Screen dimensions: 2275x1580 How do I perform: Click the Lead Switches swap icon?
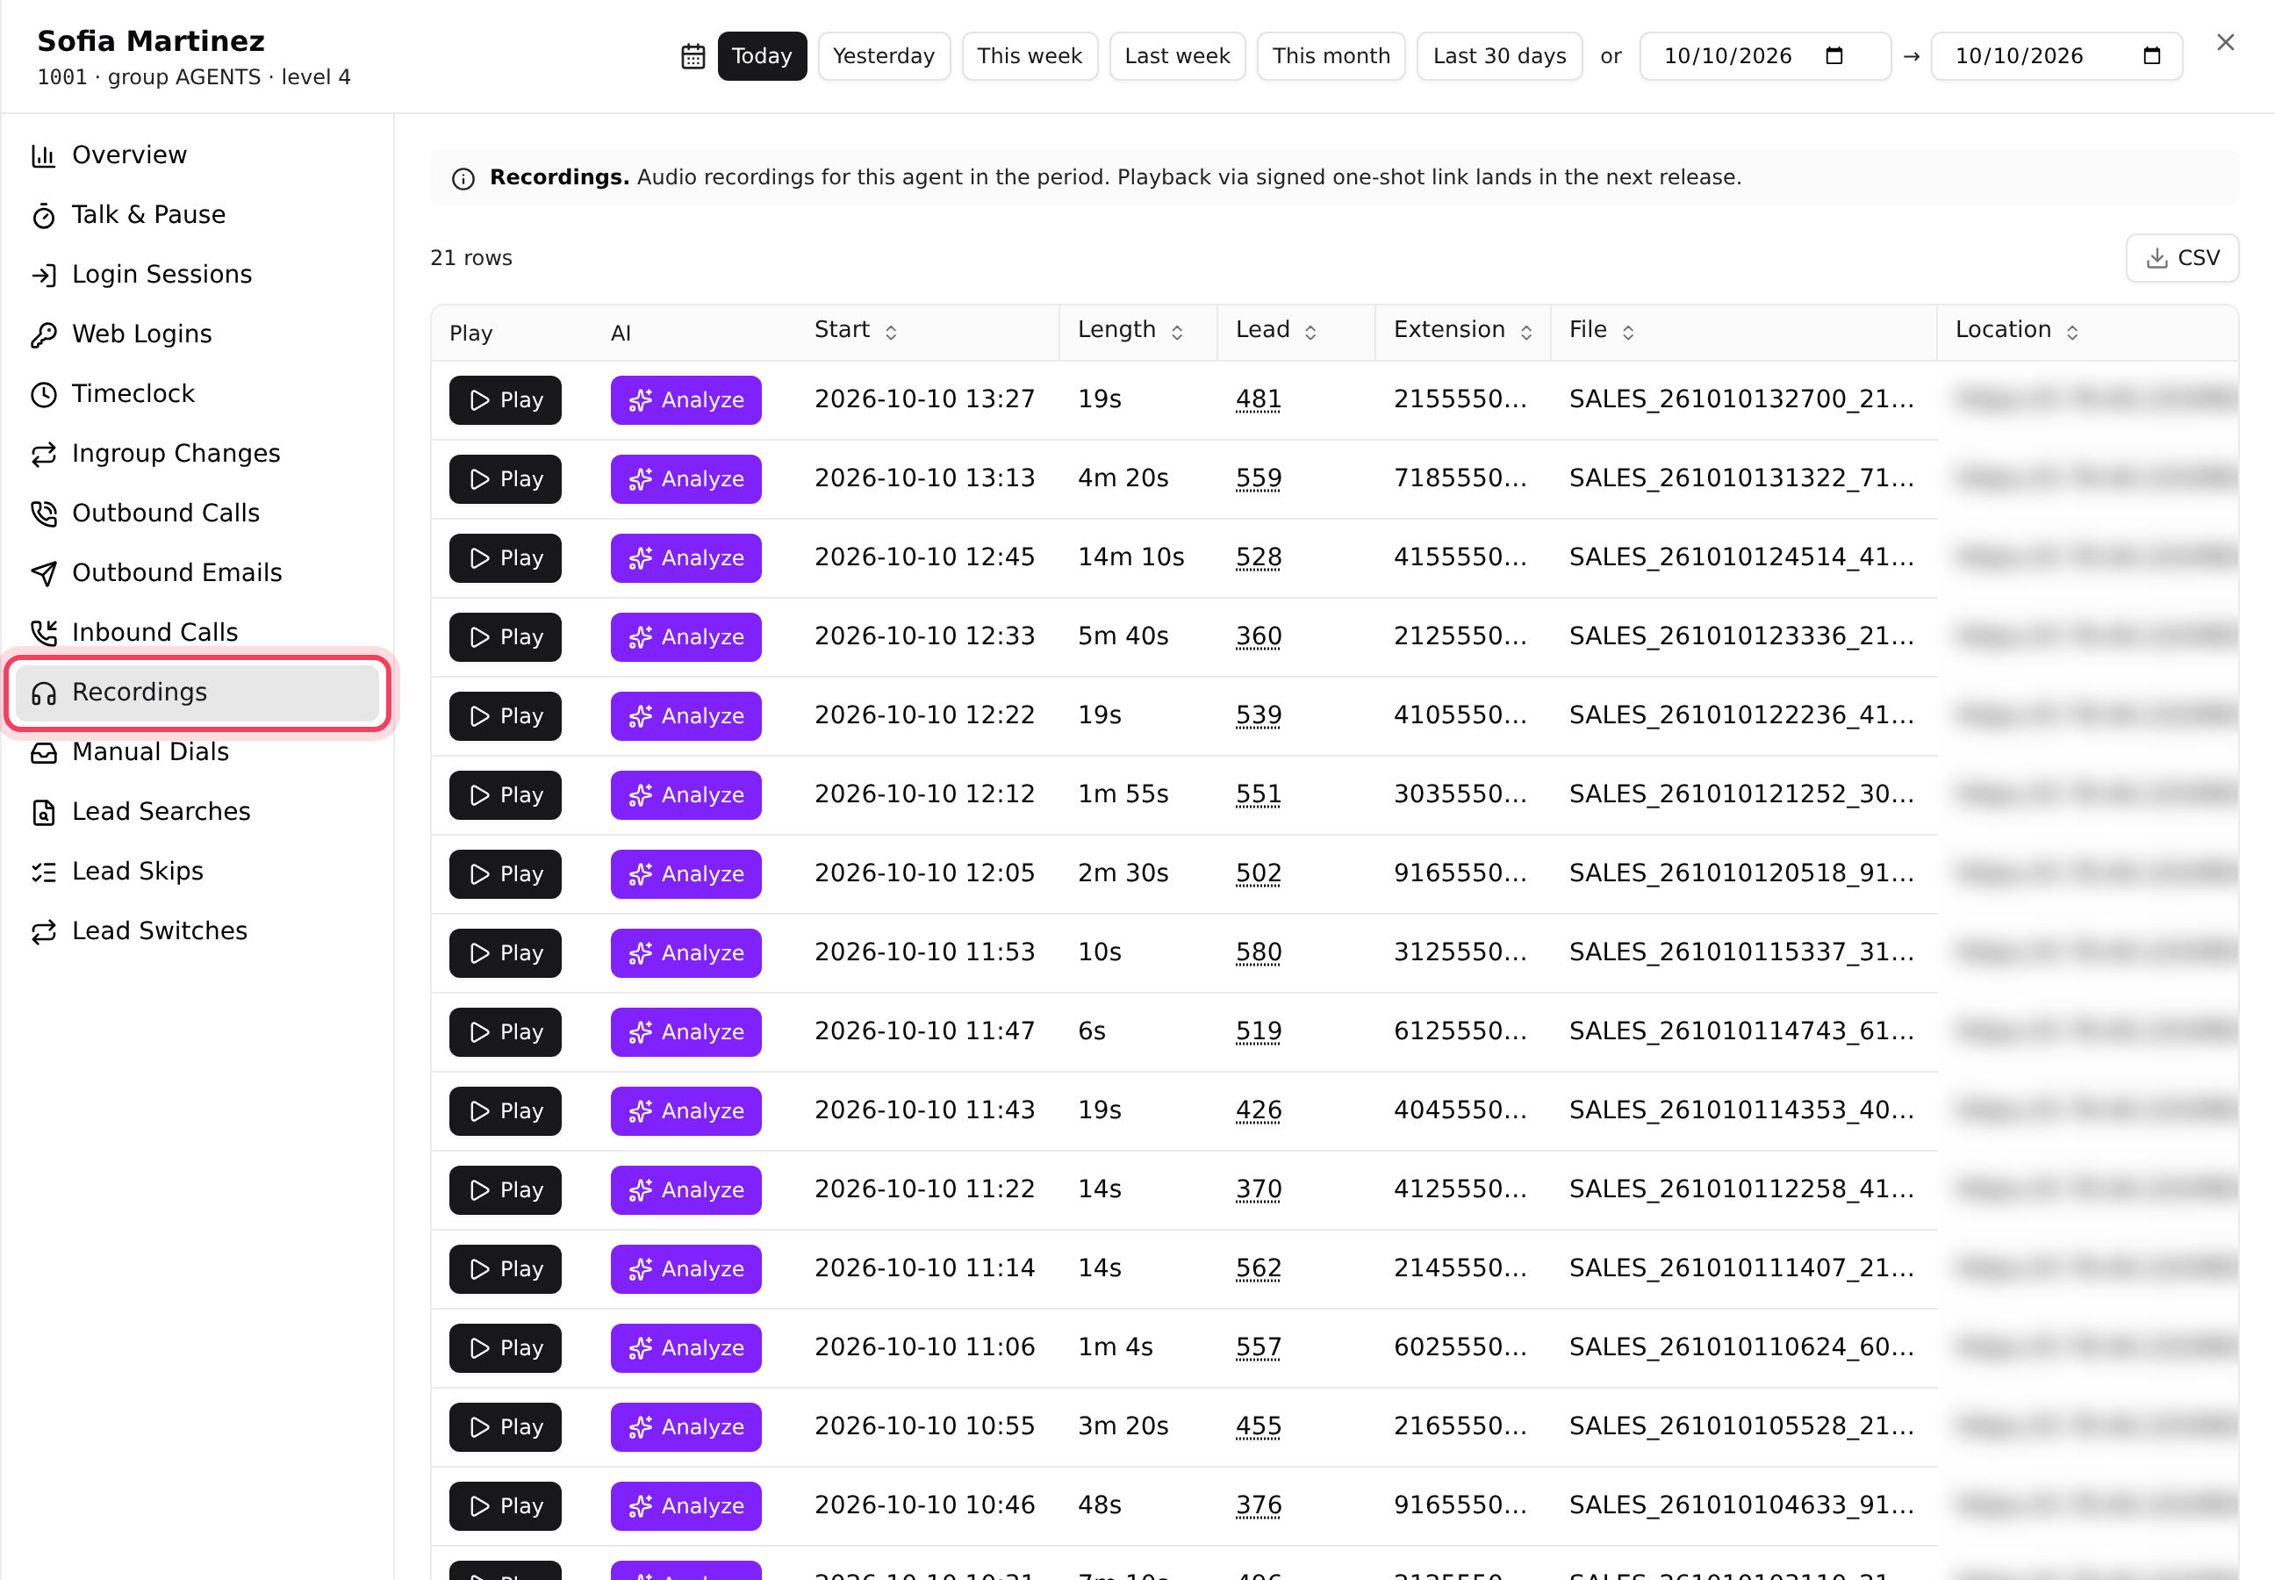44,931
